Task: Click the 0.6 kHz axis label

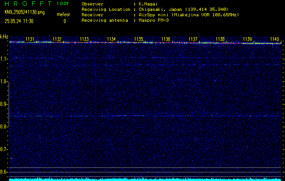Action: tap(3, 172)
